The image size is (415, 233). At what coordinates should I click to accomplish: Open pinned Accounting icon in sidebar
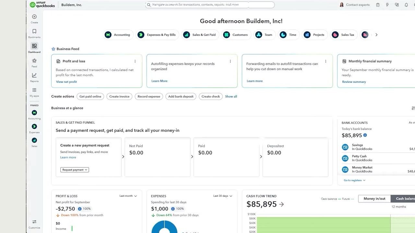[x=34, y=113]
